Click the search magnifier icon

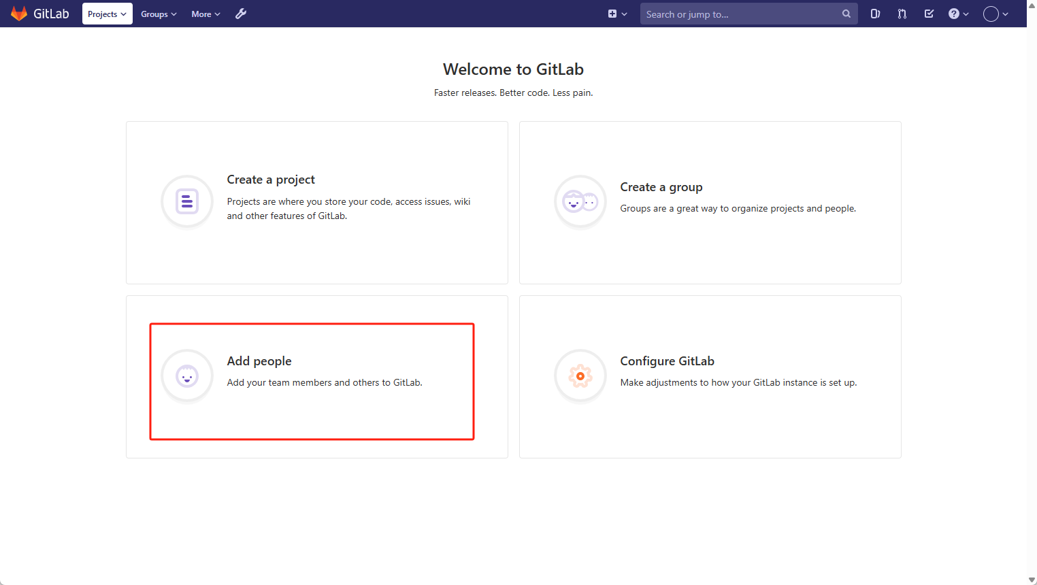coord(846,14)
